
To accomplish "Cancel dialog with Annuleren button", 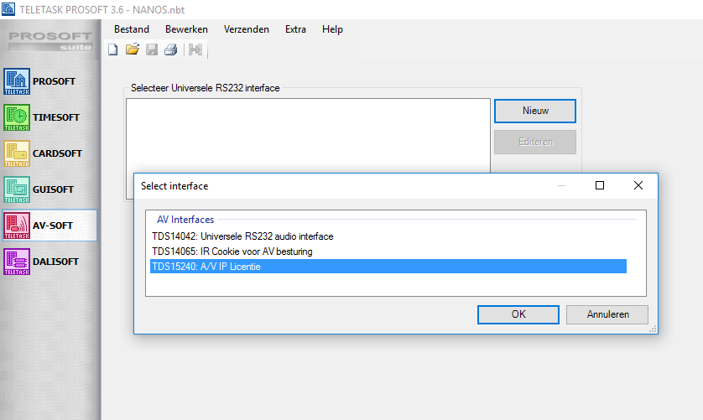I will coord(607,314).
